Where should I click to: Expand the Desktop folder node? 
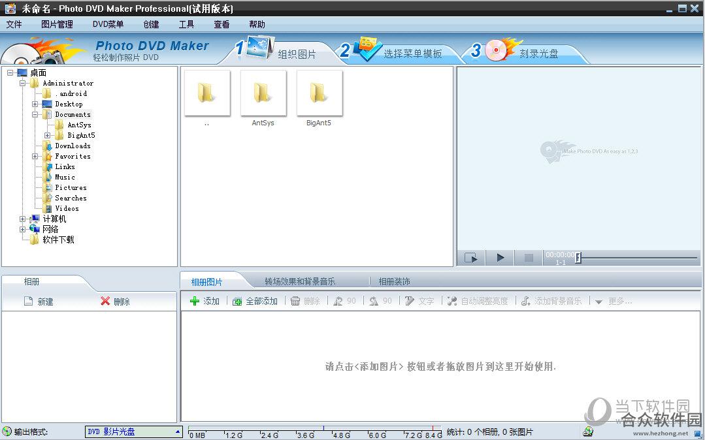(x=35, y=104)
